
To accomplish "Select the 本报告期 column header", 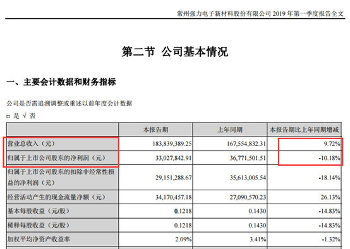I will coord(155,130).
